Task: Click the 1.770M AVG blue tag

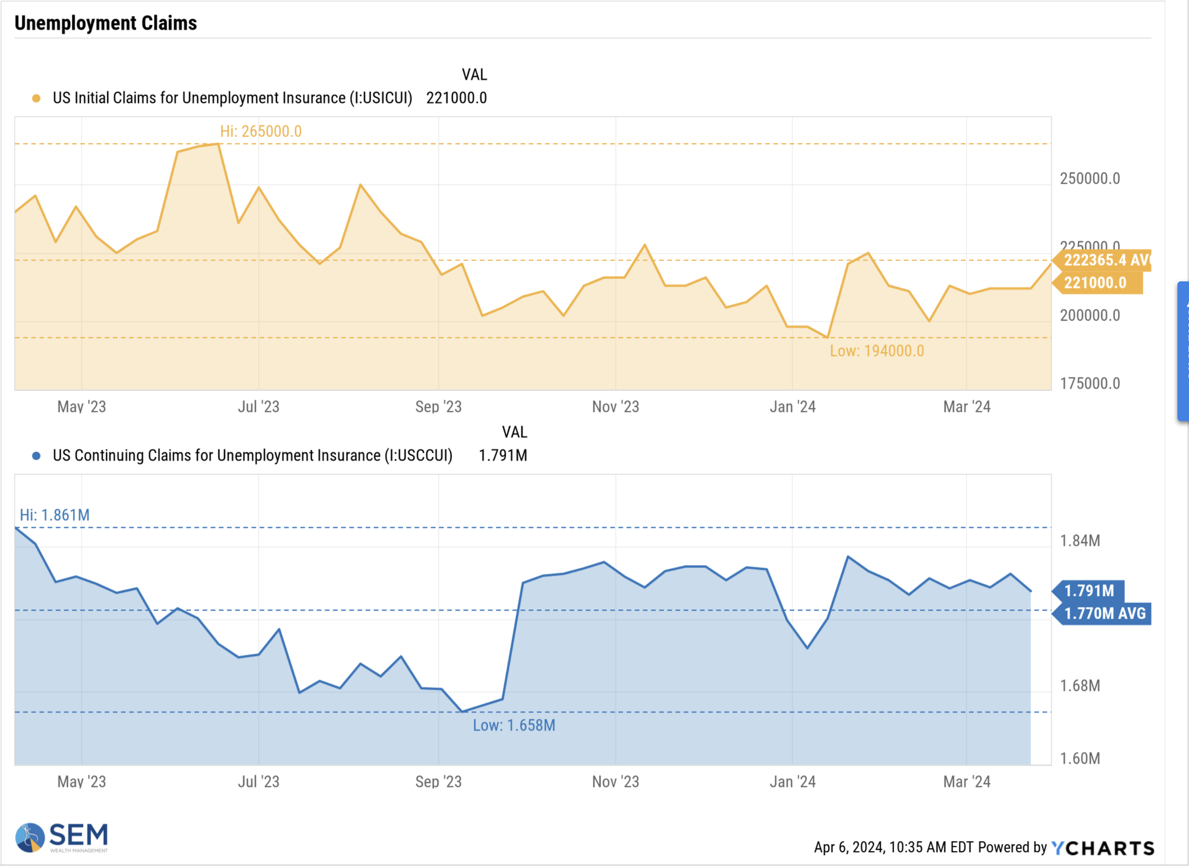Action: tap(1102, 613)
